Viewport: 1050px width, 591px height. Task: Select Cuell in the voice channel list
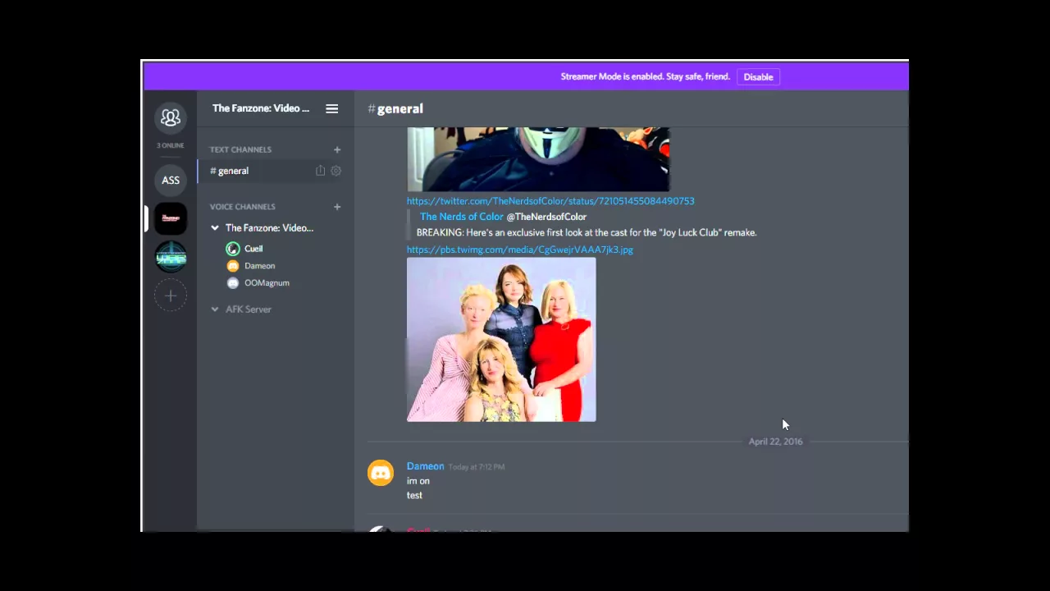click(253, 249)
